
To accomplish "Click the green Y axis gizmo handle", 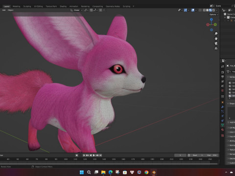I will click(x=215, y=24).
